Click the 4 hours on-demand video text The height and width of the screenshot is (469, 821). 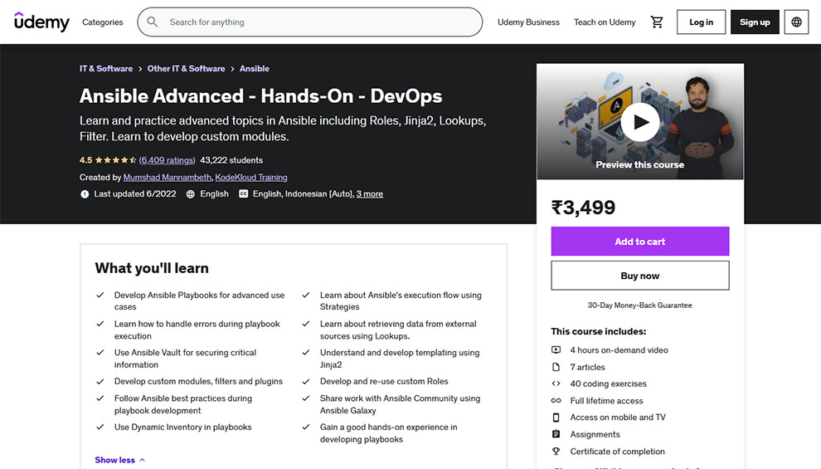point(619,350)
